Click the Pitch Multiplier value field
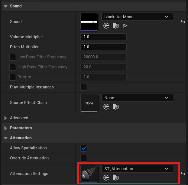Screen dimensions: 188x185 (103, 47)
